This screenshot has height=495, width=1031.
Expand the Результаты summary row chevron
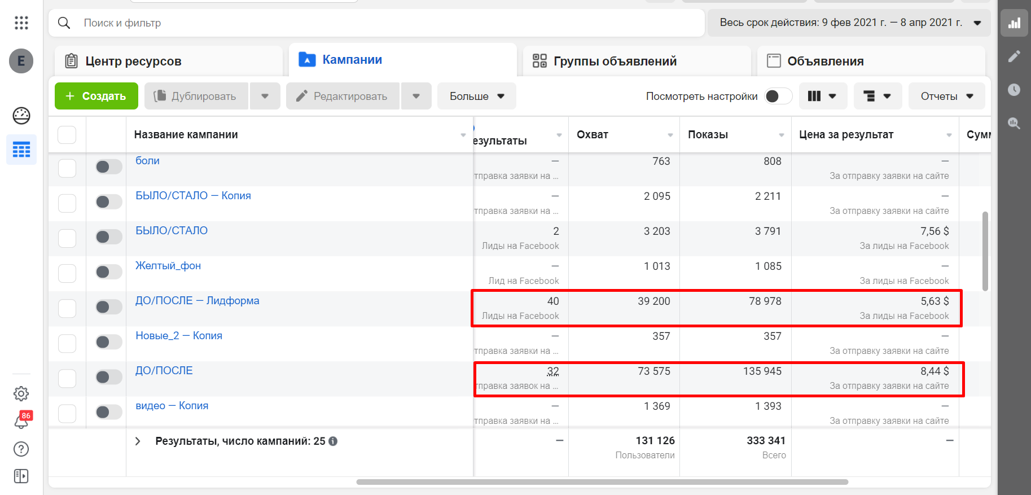click(x=138, y=441)
